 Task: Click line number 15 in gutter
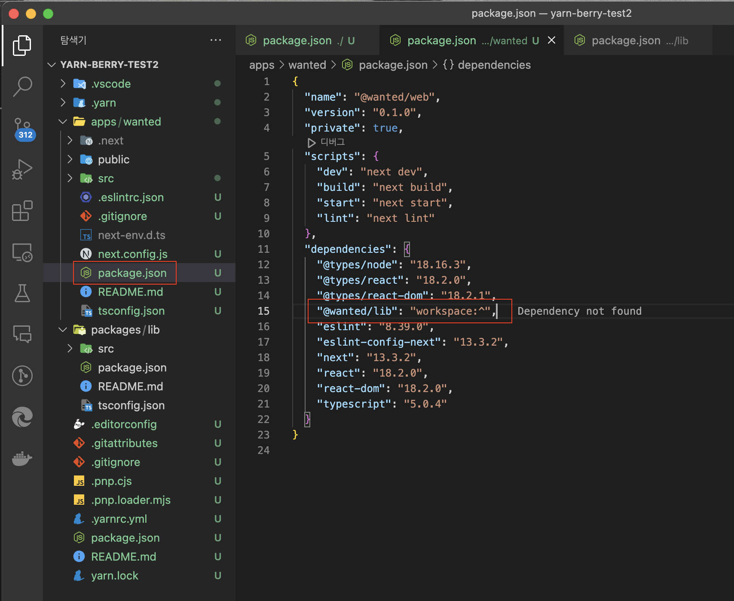[263, 311]
